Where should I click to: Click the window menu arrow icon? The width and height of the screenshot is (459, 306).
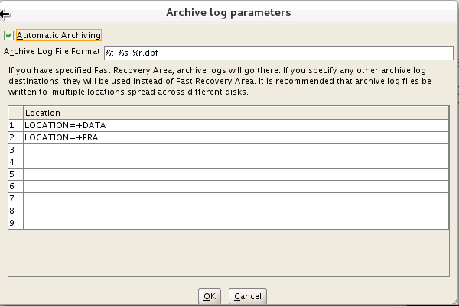tap(5, 13)
